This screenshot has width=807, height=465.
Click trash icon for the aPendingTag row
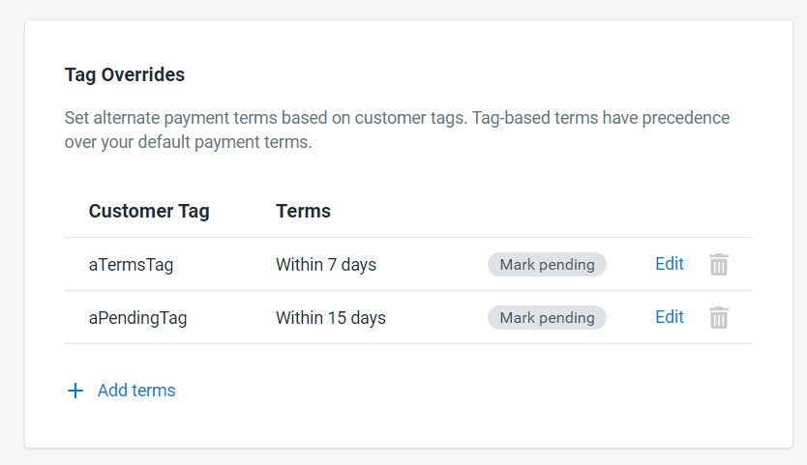[718, 318]
